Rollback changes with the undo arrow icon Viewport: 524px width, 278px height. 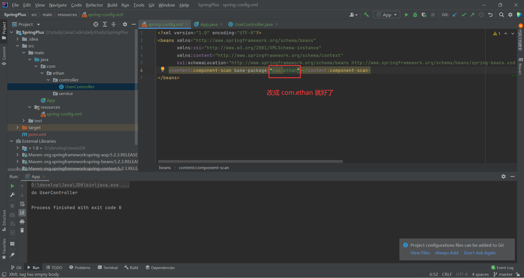tap(490, 15)
